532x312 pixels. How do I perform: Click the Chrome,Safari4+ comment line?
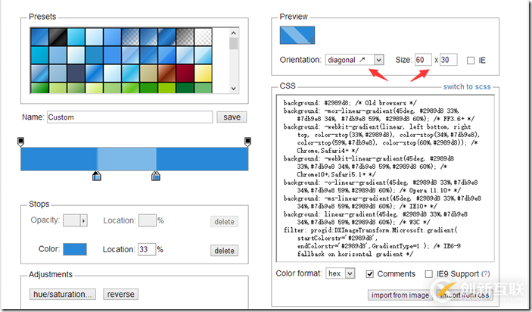[x=328, y=151]
